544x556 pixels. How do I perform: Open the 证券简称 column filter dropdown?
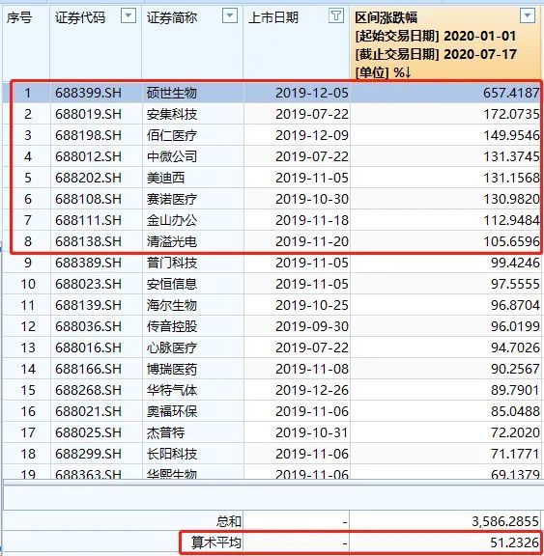tap(230, 16)
